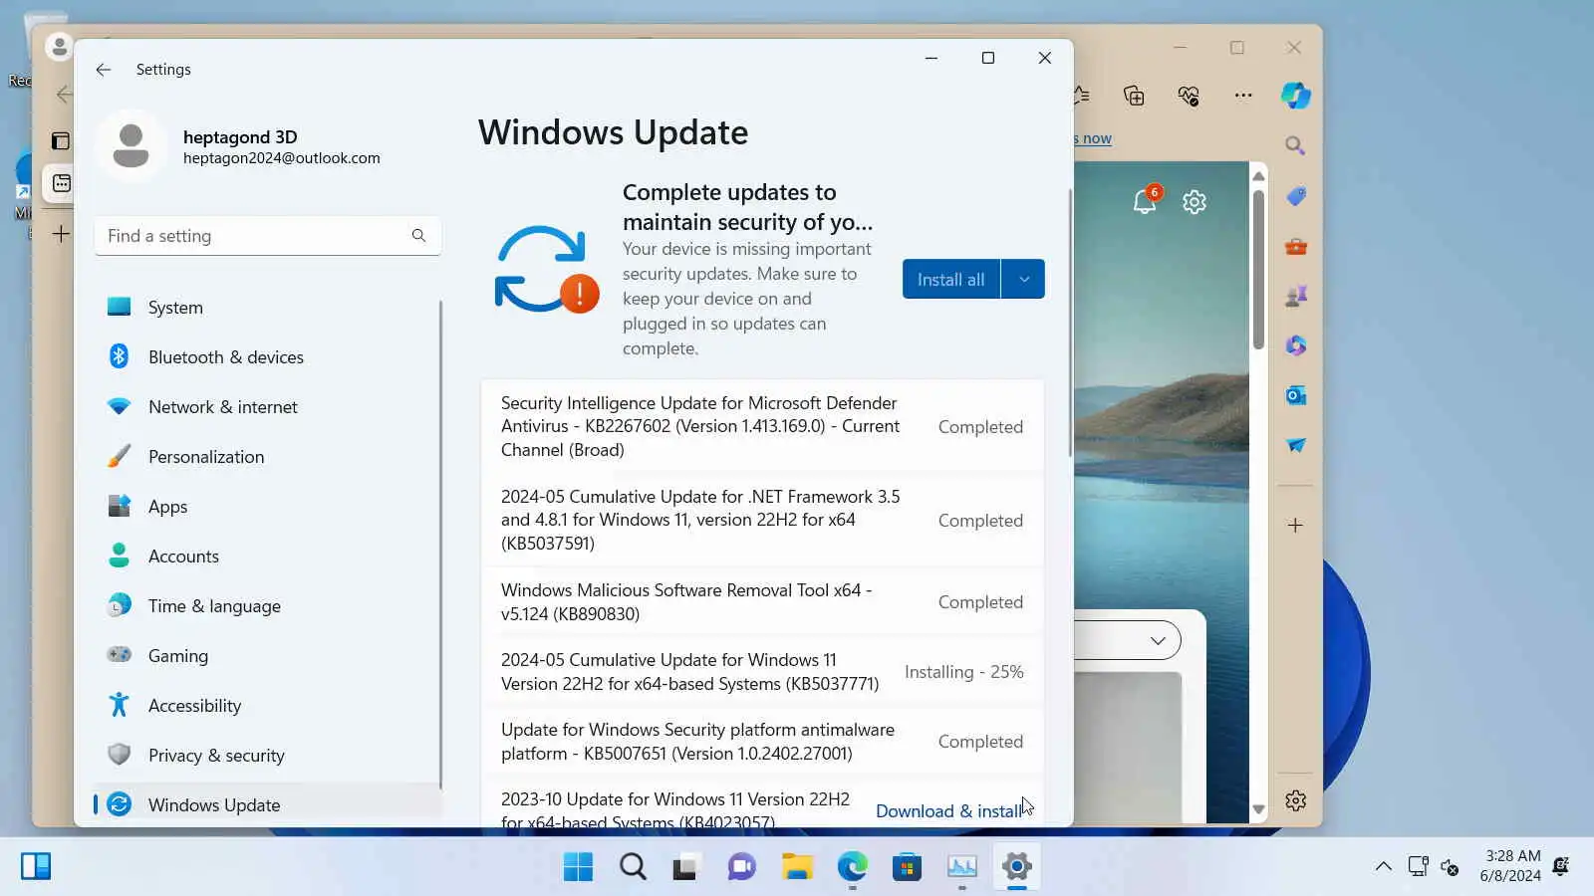Open Collections in the Edge toolbar

coord(1134,96)
